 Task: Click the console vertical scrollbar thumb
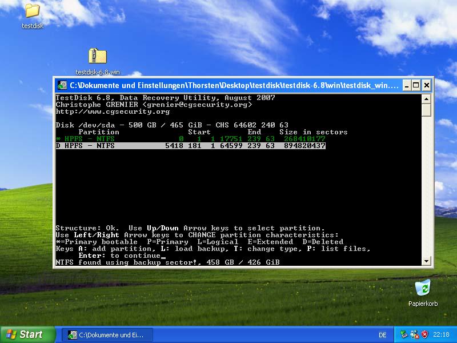pyautogui.click(x=426, y=110)
